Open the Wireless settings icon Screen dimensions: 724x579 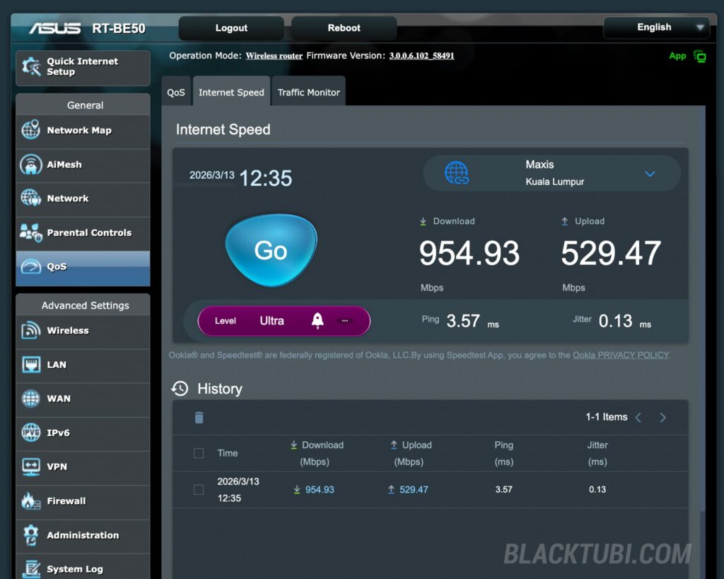coord(30,330)
